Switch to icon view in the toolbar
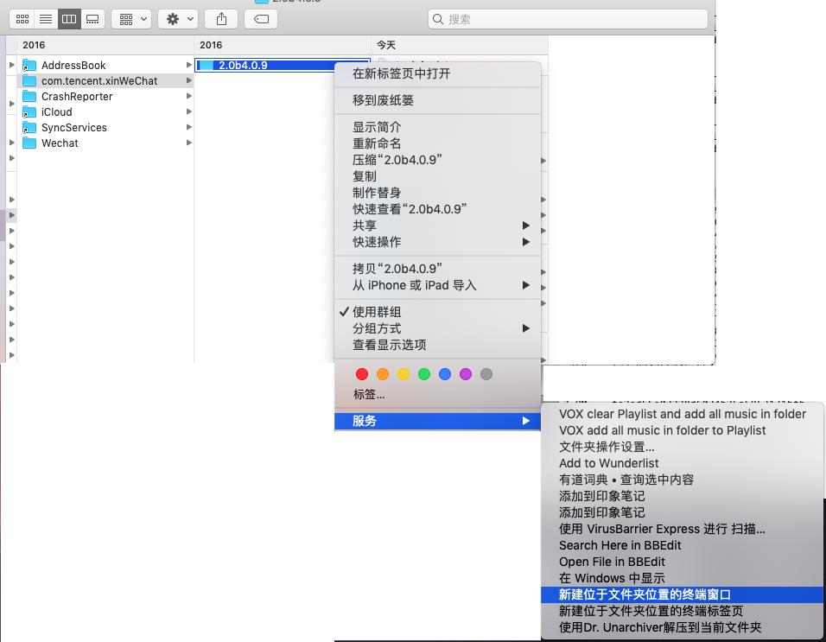Screen dimensions: 826x642 pos(22,18)
